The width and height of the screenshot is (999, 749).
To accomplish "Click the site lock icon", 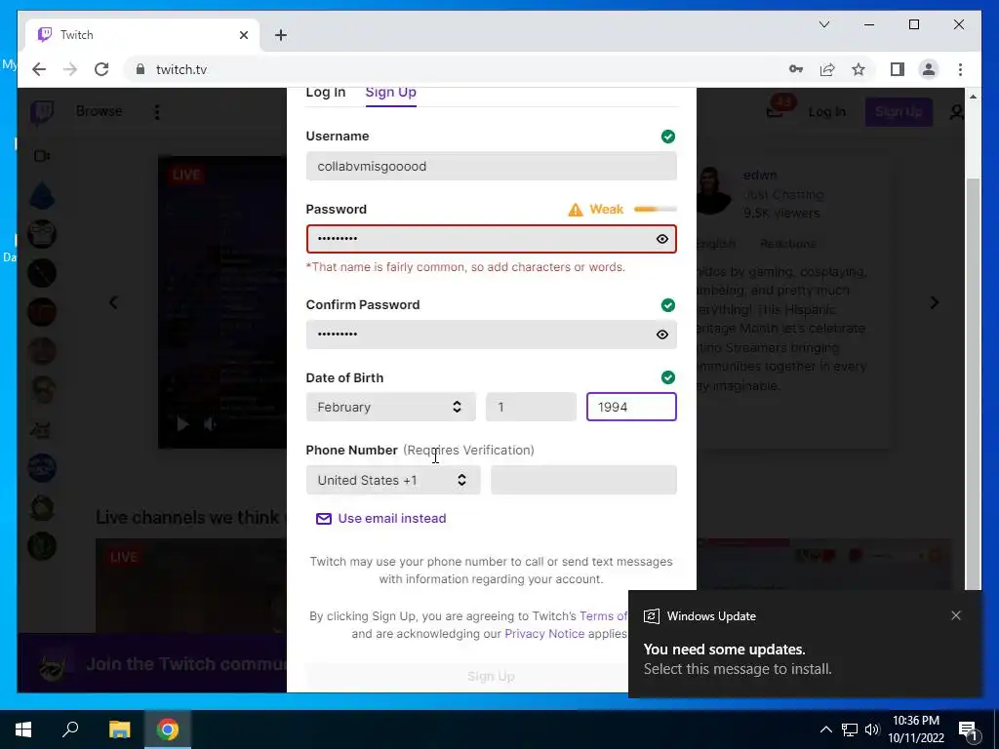I will click(140, 69).
